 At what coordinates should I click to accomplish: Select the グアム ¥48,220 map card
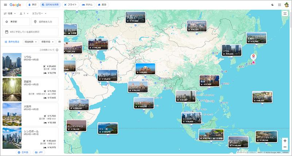pyautogui.click(x=262, y=97)
